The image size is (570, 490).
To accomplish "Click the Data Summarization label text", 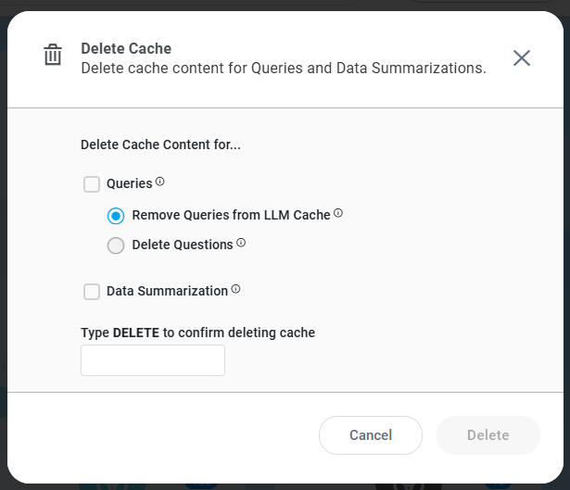I will click(x=167, y=291).
